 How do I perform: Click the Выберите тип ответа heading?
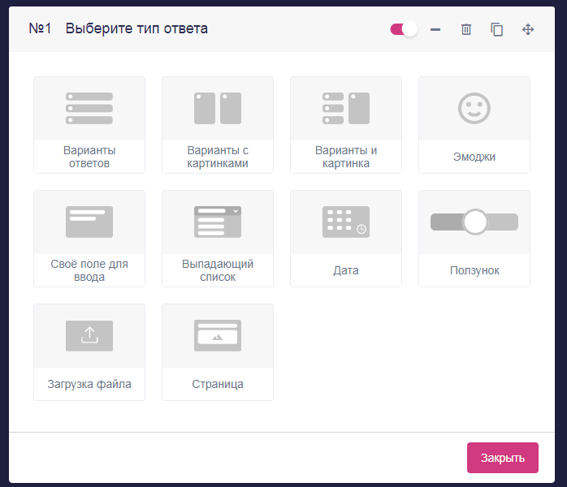[136, 29]
